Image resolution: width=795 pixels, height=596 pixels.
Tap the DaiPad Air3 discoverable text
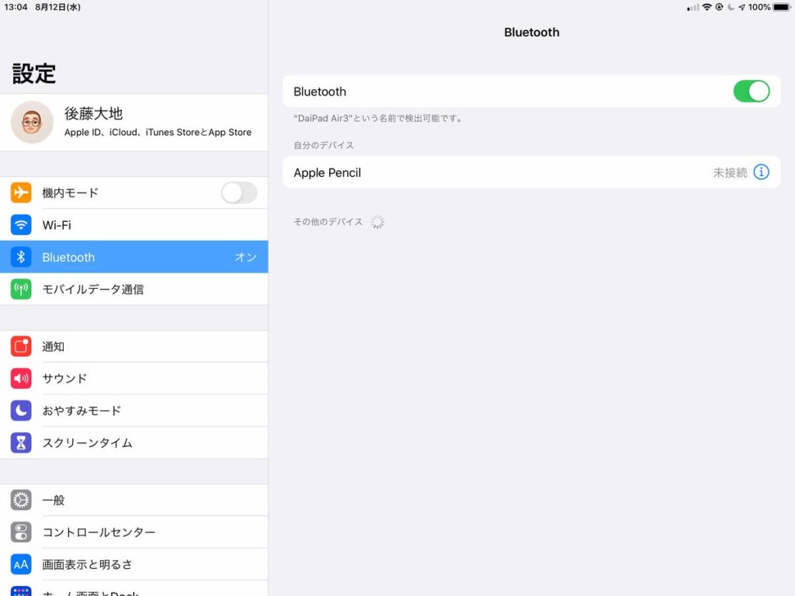pyautogui.click(x=378, y=119)
